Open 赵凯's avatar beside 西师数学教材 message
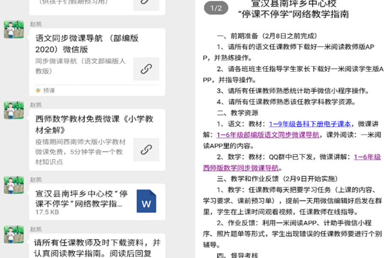This screenshot has width=387, height=258. pyautogui.click(x=14, y=110)
